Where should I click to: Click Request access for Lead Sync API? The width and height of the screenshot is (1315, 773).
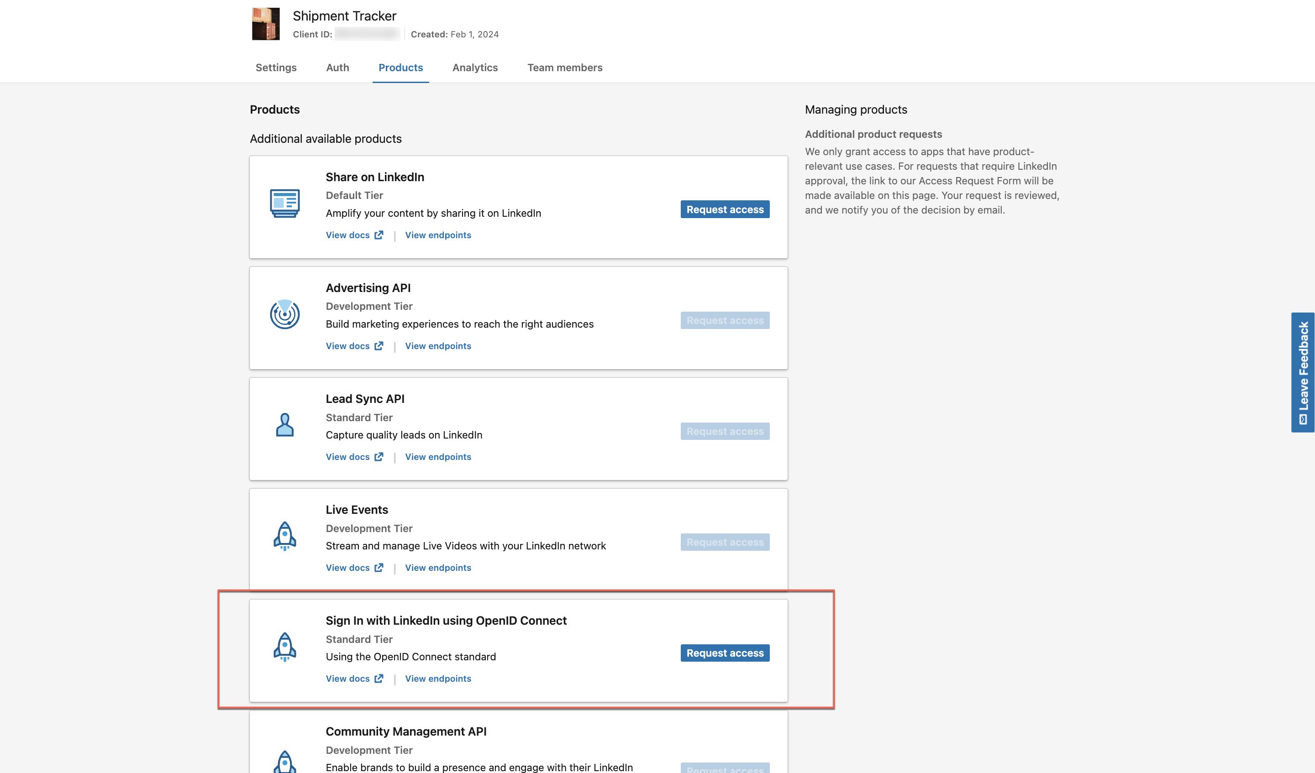[725, 431]
